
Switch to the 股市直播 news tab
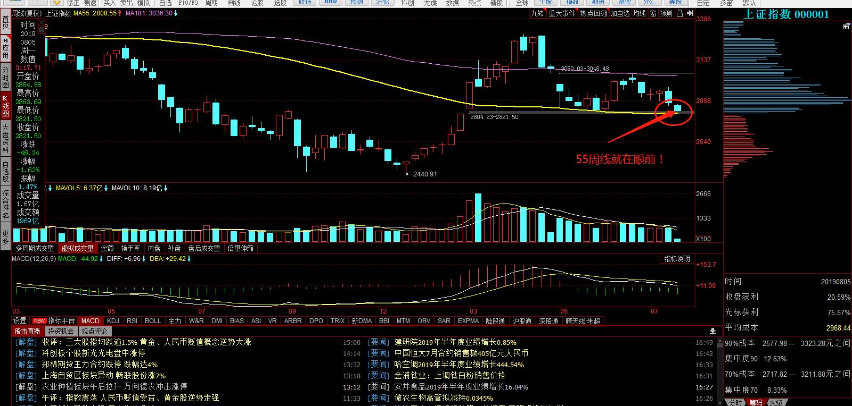(27, 331)
